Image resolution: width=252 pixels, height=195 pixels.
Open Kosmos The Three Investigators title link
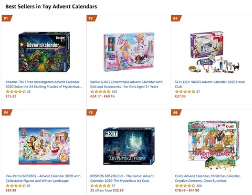(44, 84)
